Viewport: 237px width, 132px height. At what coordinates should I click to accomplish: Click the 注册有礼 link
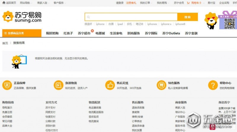click(131, 3)
